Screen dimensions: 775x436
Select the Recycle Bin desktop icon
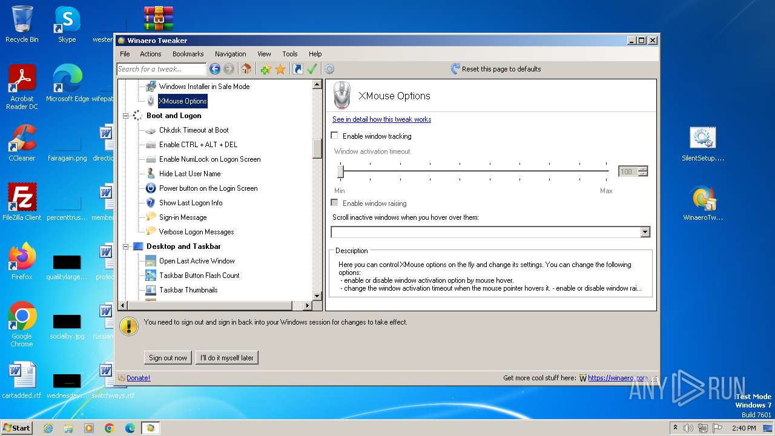click(22, 24)
